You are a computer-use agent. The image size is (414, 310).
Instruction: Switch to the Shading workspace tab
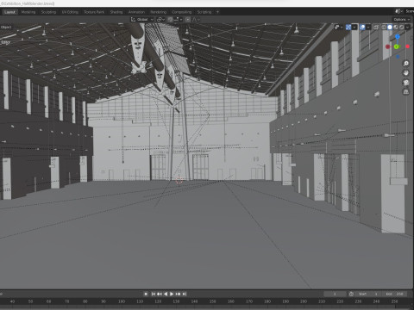pos(116,12)
